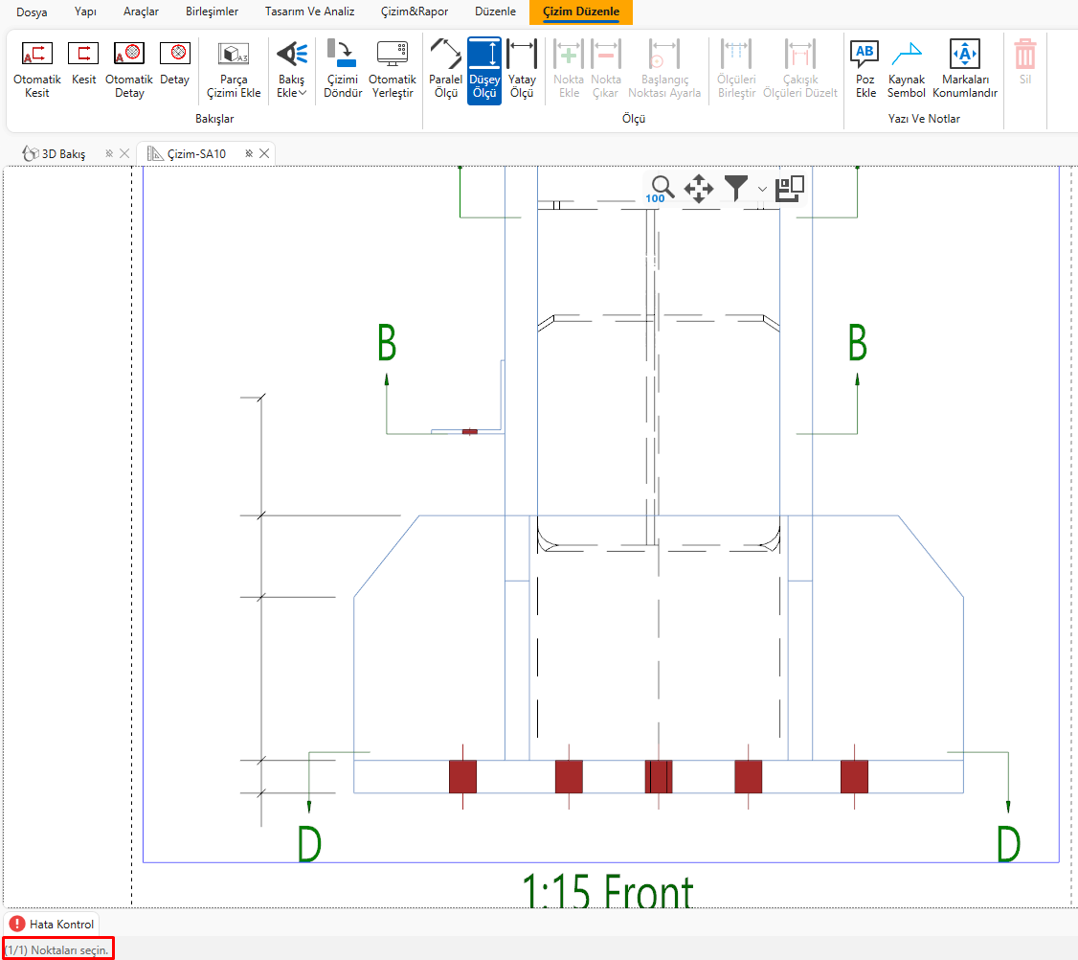Open the Hata Kontrol panel
The image size is (1078, 960).
point(53,924)
